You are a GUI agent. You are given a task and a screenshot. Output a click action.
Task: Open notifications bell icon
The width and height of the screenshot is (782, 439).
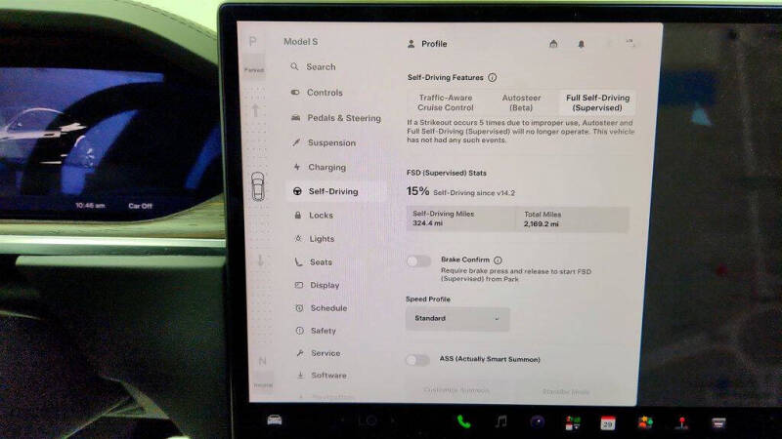pyautogui.click(x=581, y=44)
